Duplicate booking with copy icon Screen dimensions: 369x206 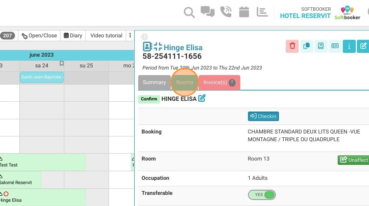tap(306, 46)
